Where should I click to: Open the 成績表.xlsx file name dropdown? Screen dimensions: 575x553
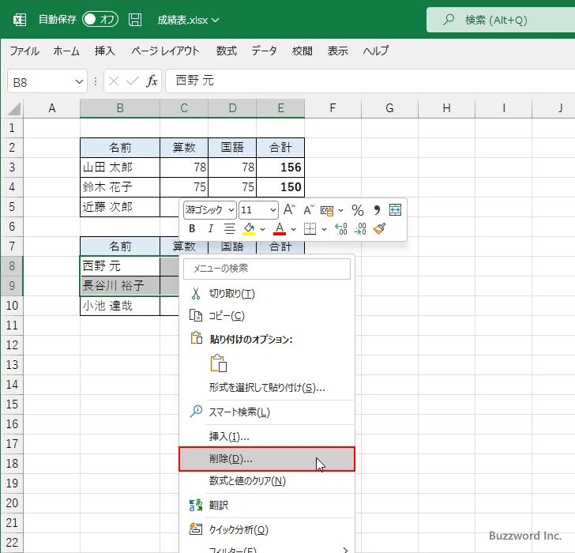click(x=189, y=20)
